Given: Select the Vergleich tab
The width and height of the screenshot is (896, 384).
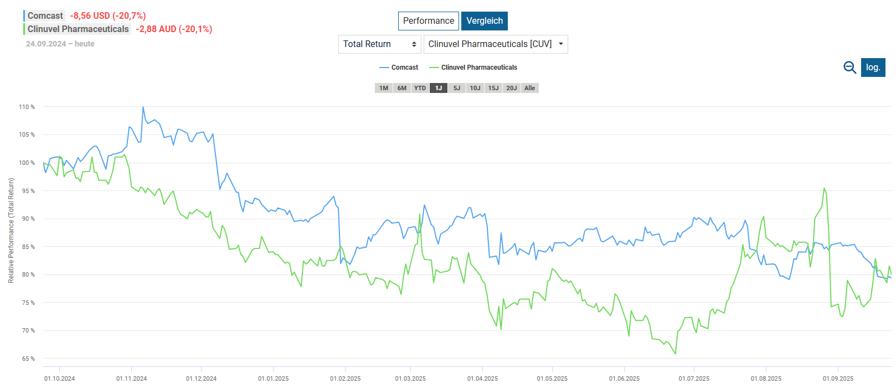Looking at the screenshot, I should click(x=484, y=21).
